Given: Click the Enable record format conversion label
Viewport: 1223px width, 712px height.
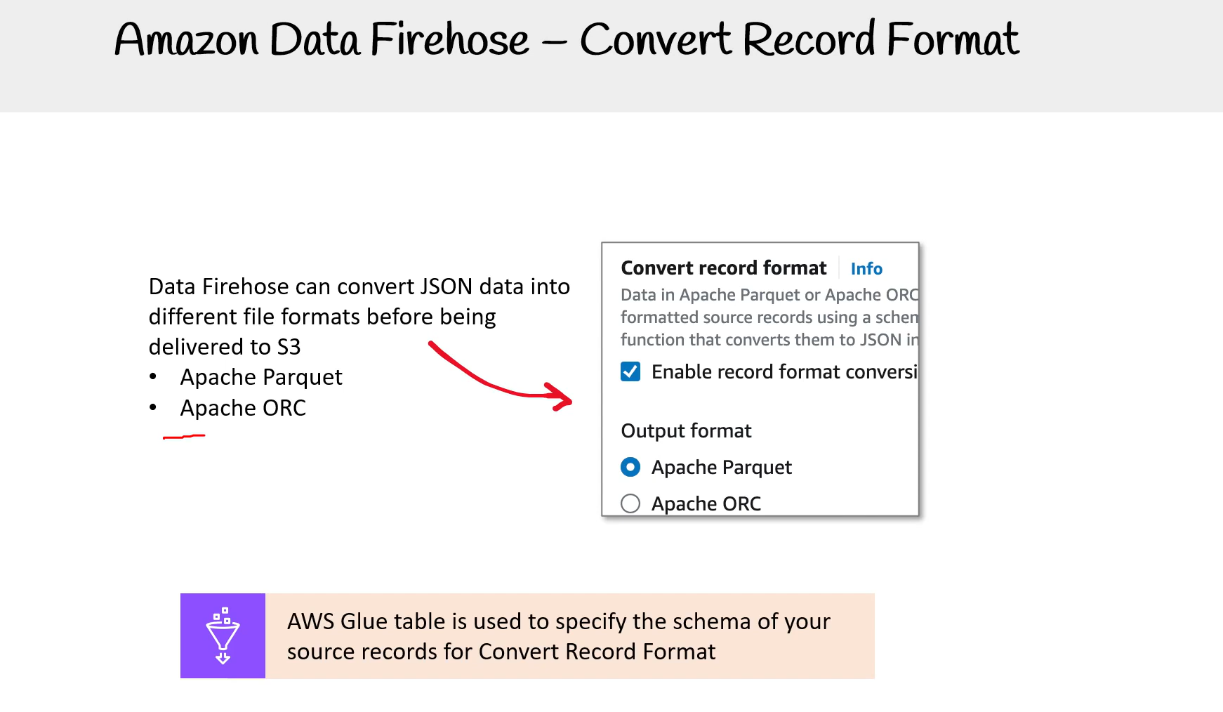Looking at the screenshot, I should pos(784,372).
